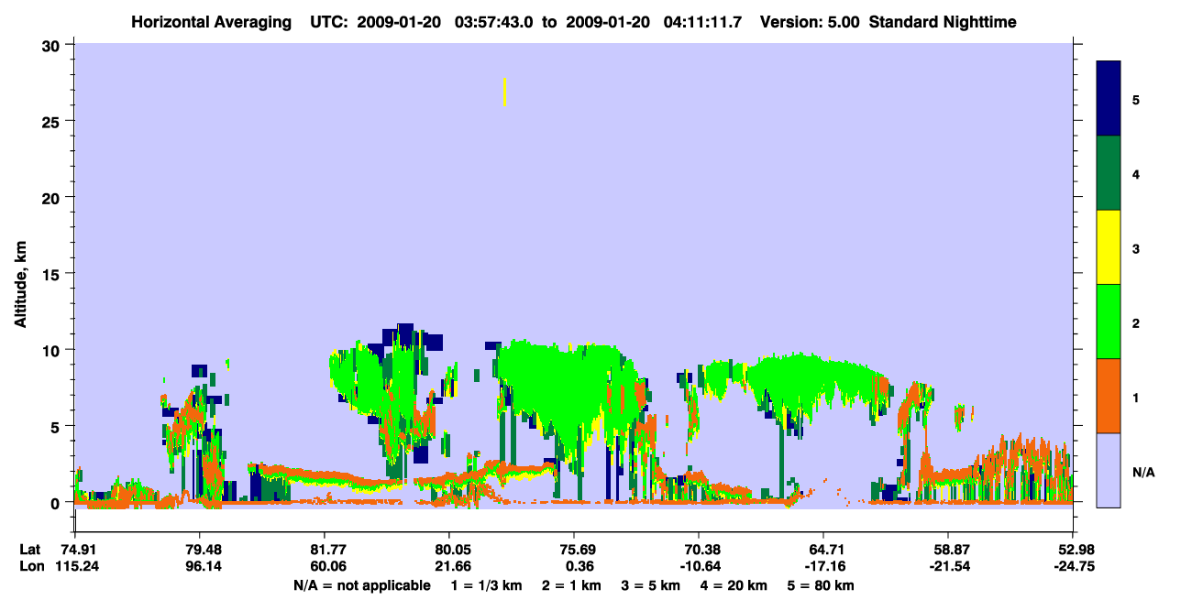The width and height of the screenshot is (1192, 611).
Task: Click 'Version: 5.00' in the title
Action: [x=810, y=21]
